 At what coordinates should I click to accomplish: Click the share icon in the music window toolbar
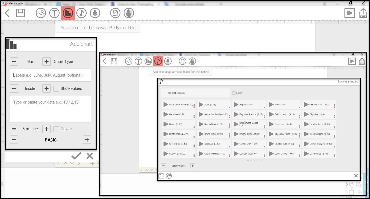[x=362, y=61]
